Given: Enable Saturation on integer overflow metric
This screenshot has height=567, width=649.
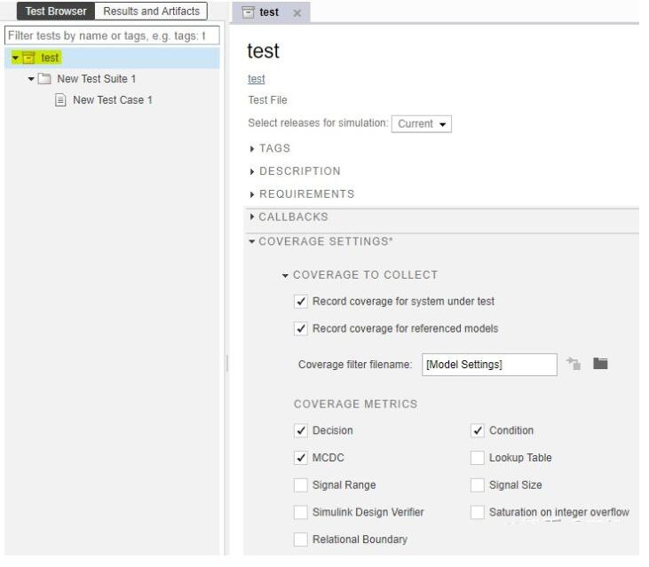Looking at the screenshot, I should [478, 513].
